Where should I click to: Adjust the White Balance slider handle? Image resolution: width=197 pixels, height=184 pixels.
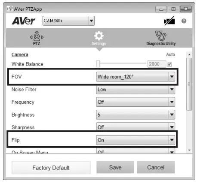point(98,64)
